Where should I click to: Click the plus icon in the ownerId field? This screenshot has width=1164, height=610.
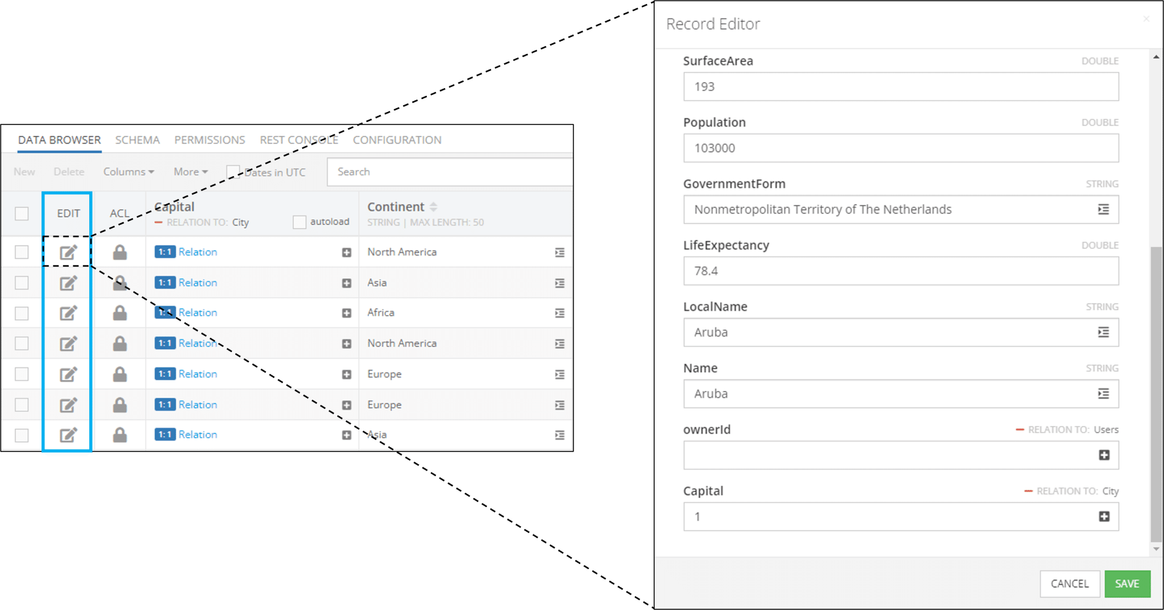pyautogui.click(x=1104, y=455)
